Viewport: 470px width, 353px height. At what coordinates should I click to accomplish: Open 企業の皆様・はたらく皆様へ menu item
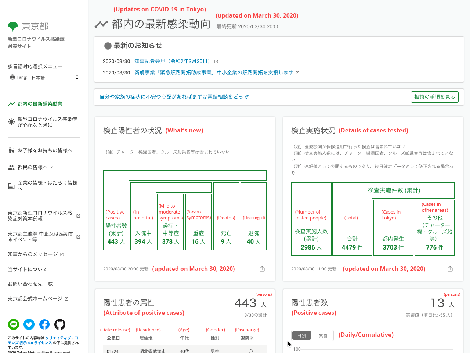coord(47,186)
